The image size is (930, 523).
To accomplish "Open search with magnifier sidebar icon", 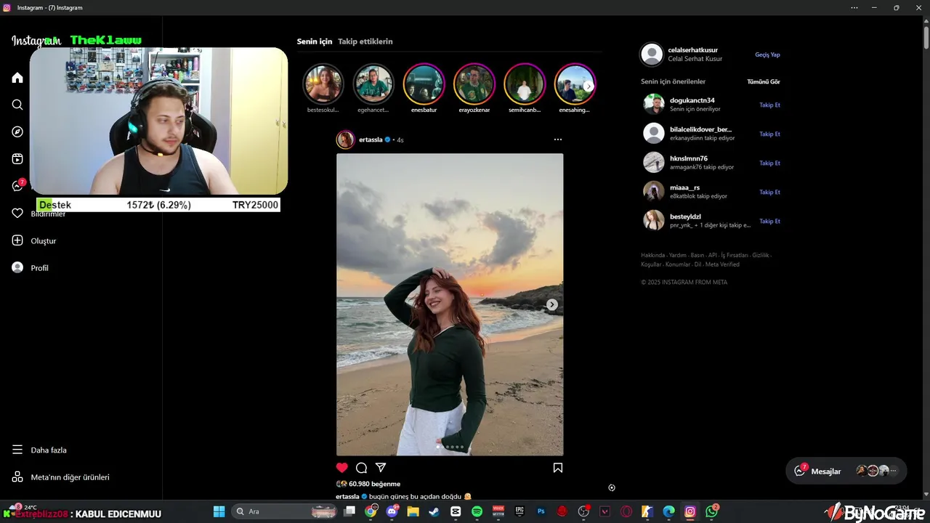I will tap(17, 105).
